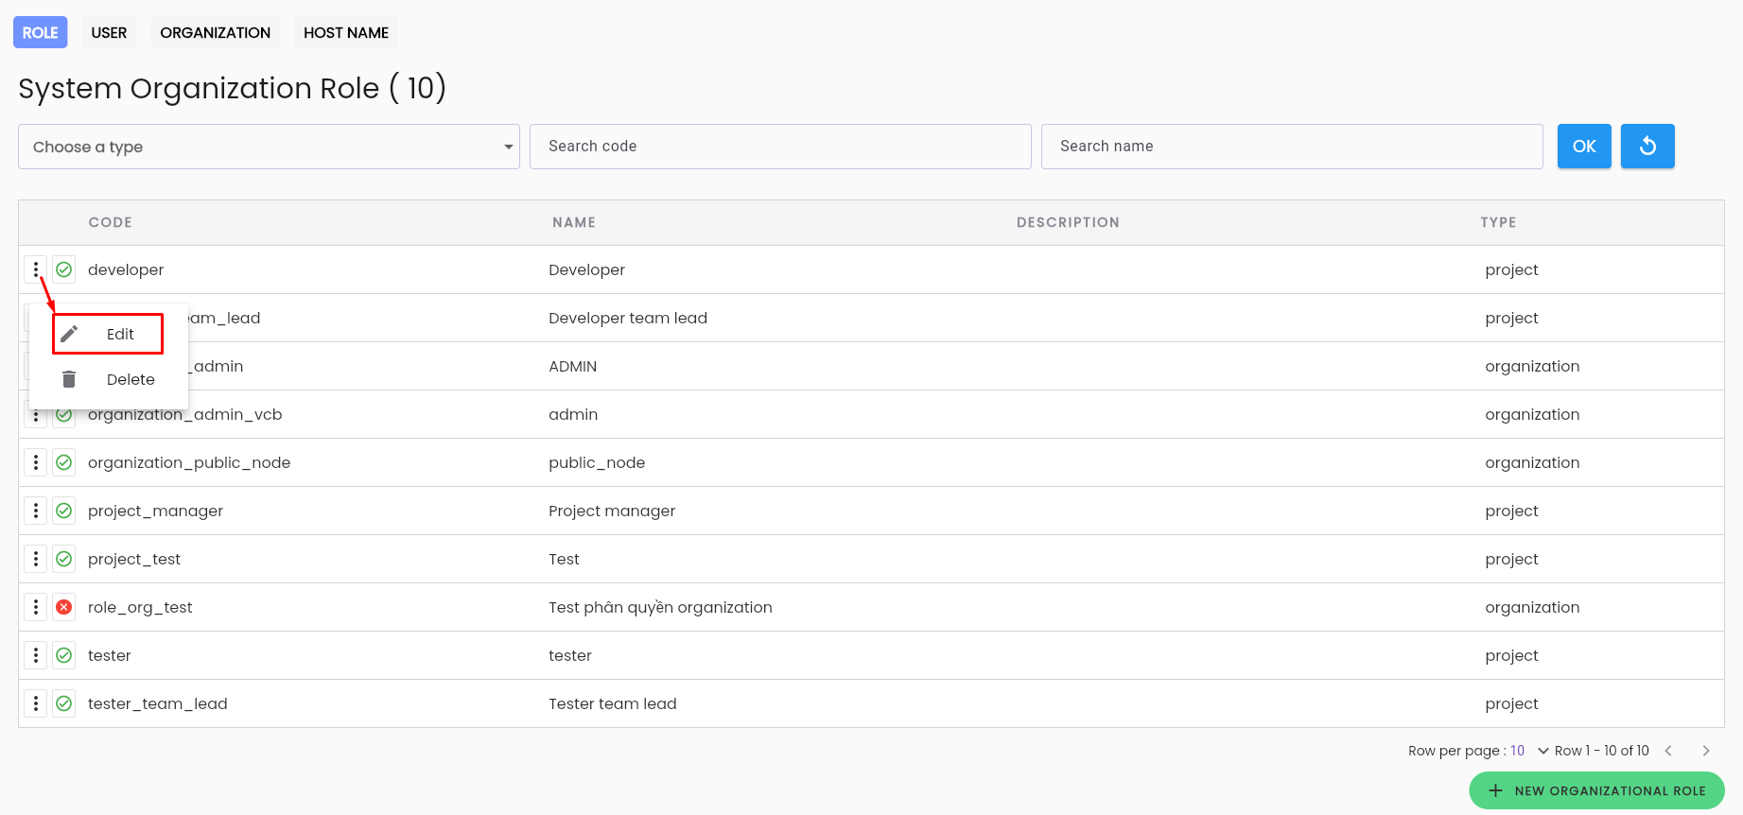
Task: Click the 'Developer team lead' name cell
Action: tap(628, 318)
